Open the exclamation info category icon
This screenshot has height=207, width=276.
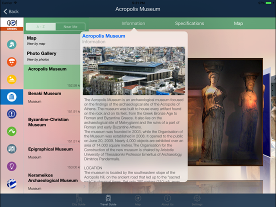pos(12,114)
